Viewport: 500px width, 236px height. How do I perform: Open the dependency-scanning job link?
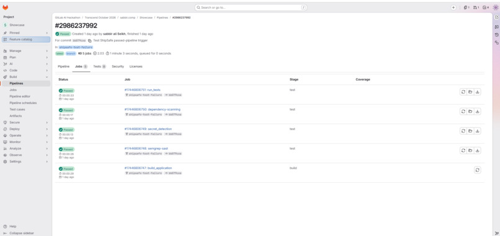[x=152, y=109]
